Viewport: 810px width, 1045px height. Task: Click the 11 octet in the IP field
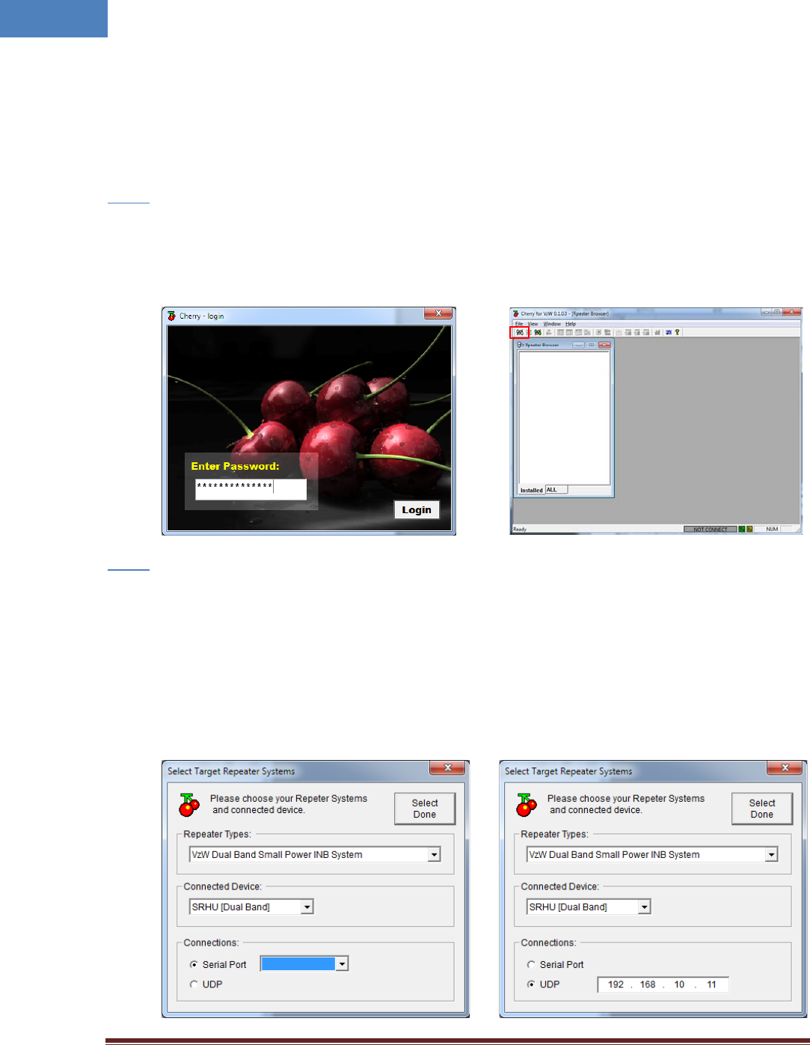coord(711,984)
